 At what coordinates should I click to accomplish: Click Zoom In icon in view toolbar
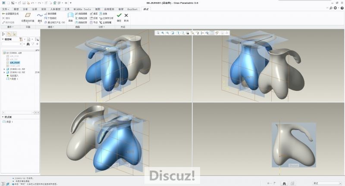coord(163,33)
